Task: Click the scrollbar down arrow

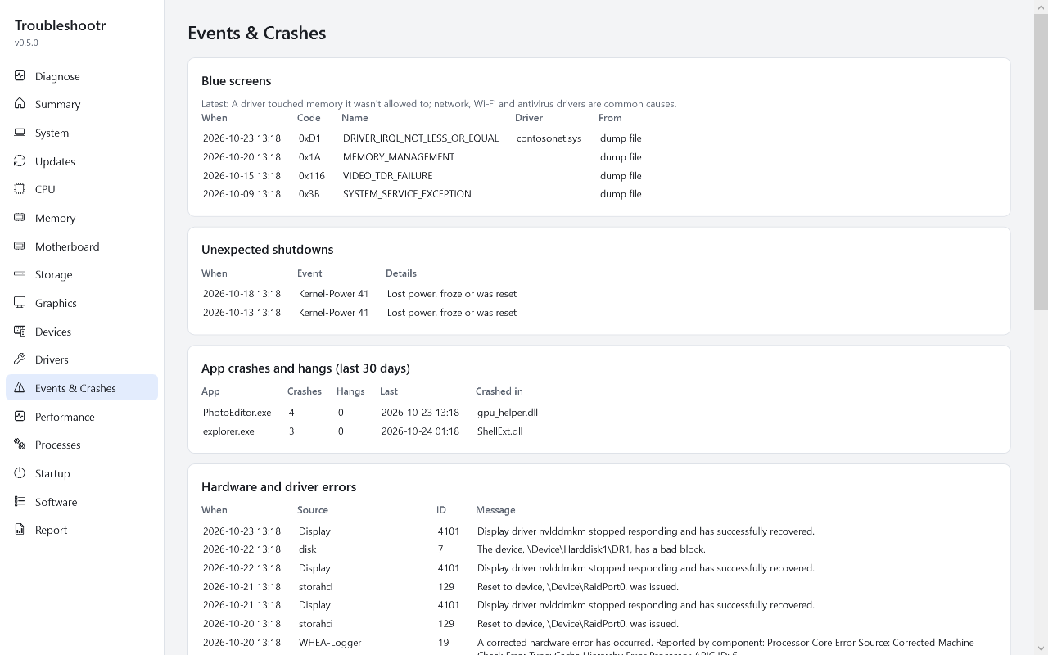Action: [1041, 648]
